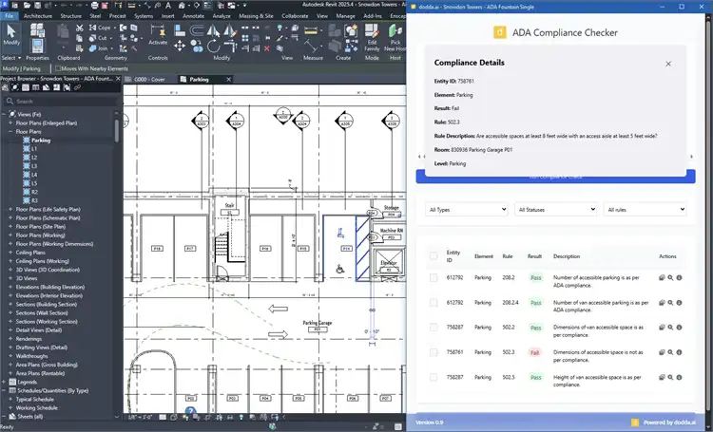Toggle Moves With Nearby Elements checkbox
The width and height of the screenshot is (713, 432).
tap(57, 68)
